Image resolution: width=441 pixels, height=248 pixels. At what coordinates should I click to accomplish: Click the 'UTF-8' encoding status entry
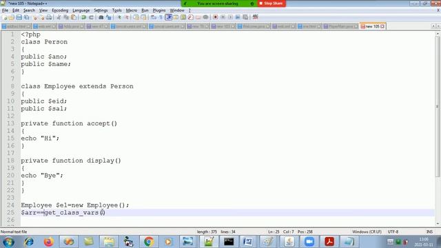[x=393, y=232]
